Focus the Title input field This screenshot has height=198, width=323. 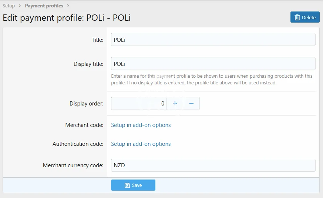click(213, 40)
